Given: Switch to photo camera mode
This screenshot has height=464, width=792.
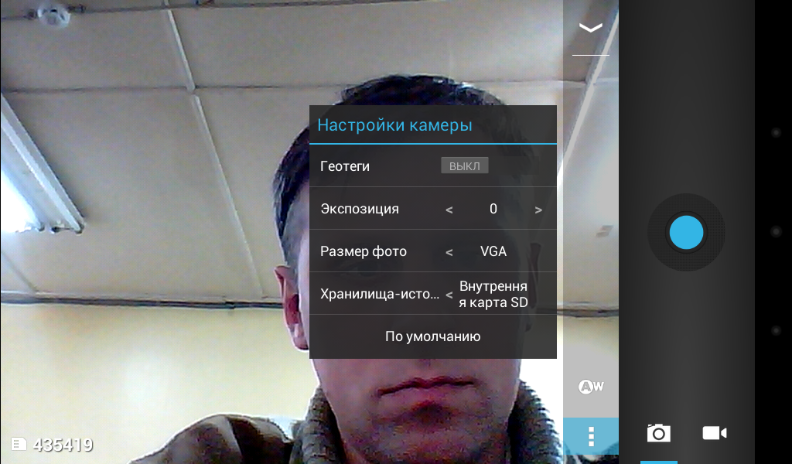Looking at the screenshot, I should point(658,433).
